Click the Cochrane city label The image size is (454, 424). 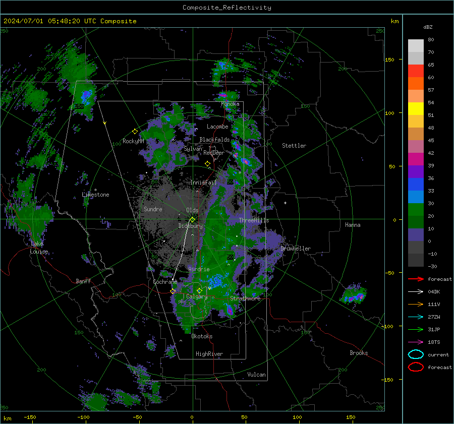point(165,282)
